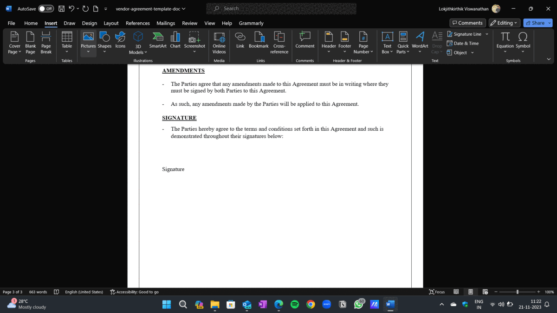Zoom in with the plus button

pyautogui.click(x=538, y=292)
